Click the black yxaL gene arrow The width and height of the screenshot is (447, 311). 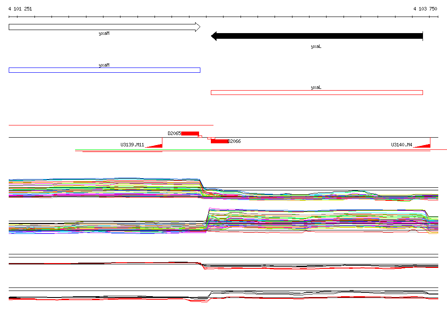click(317, 36)
